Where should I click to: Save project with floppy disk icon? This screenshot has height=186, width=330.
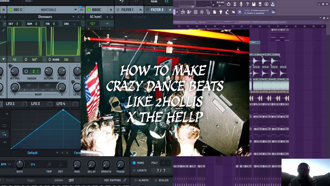[254, 4]
